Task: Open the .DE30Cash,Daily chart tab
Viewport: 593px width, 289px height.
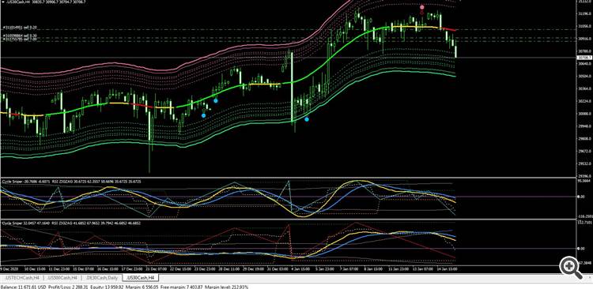Action: 103,278
